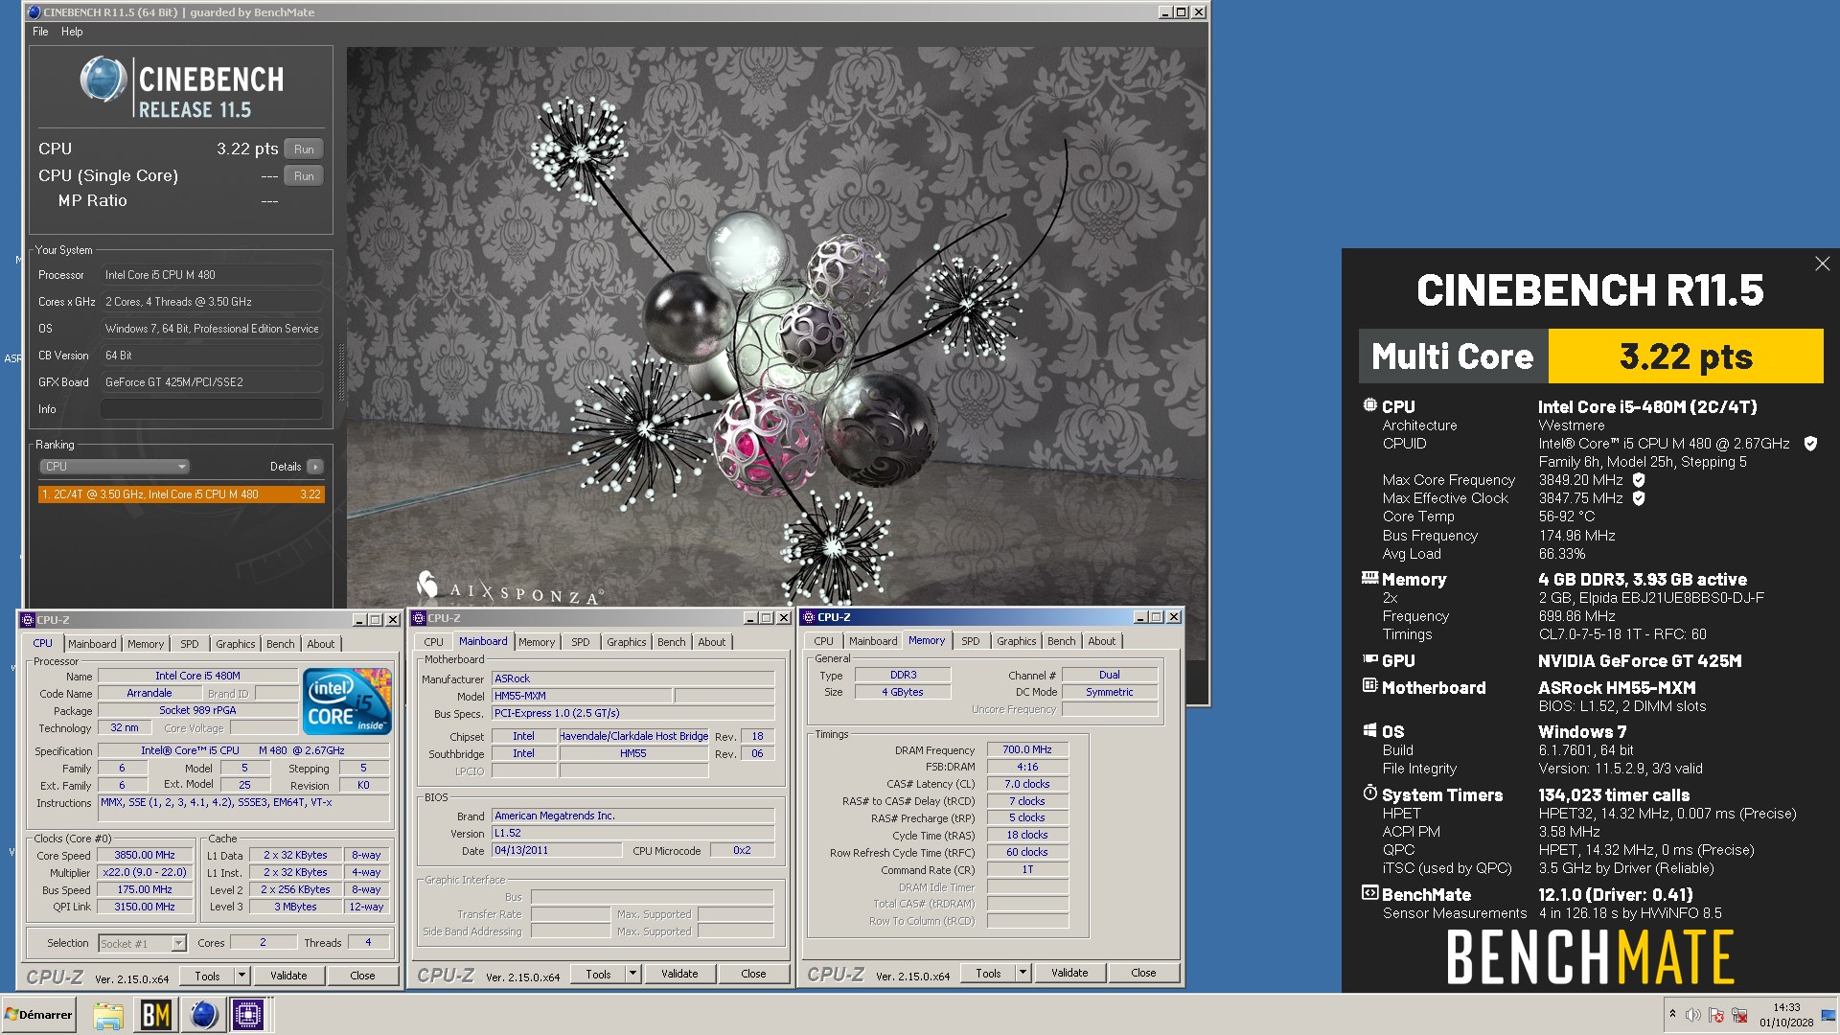Click the BIOS Date 04/13/2011 field
The image size is (1840, 1035).
click(x=556, y=850)
